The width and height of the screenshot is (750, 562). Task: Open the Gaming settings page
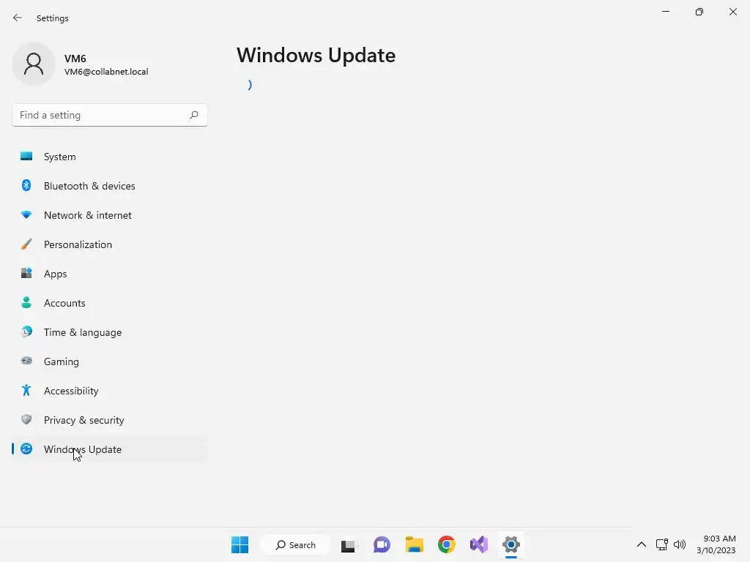pos(110,361)
